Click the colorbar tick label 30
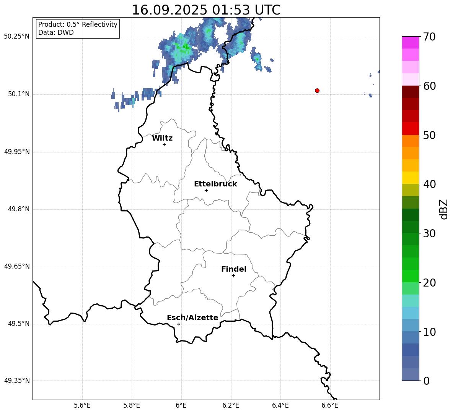The width and height of the screenshot is (453, 413). pos(429,233)
